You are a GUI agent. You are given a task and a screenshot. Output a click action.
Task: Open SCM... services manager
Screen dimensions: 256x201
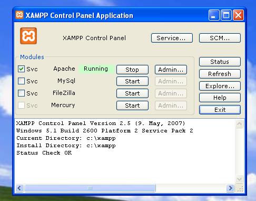220,38
